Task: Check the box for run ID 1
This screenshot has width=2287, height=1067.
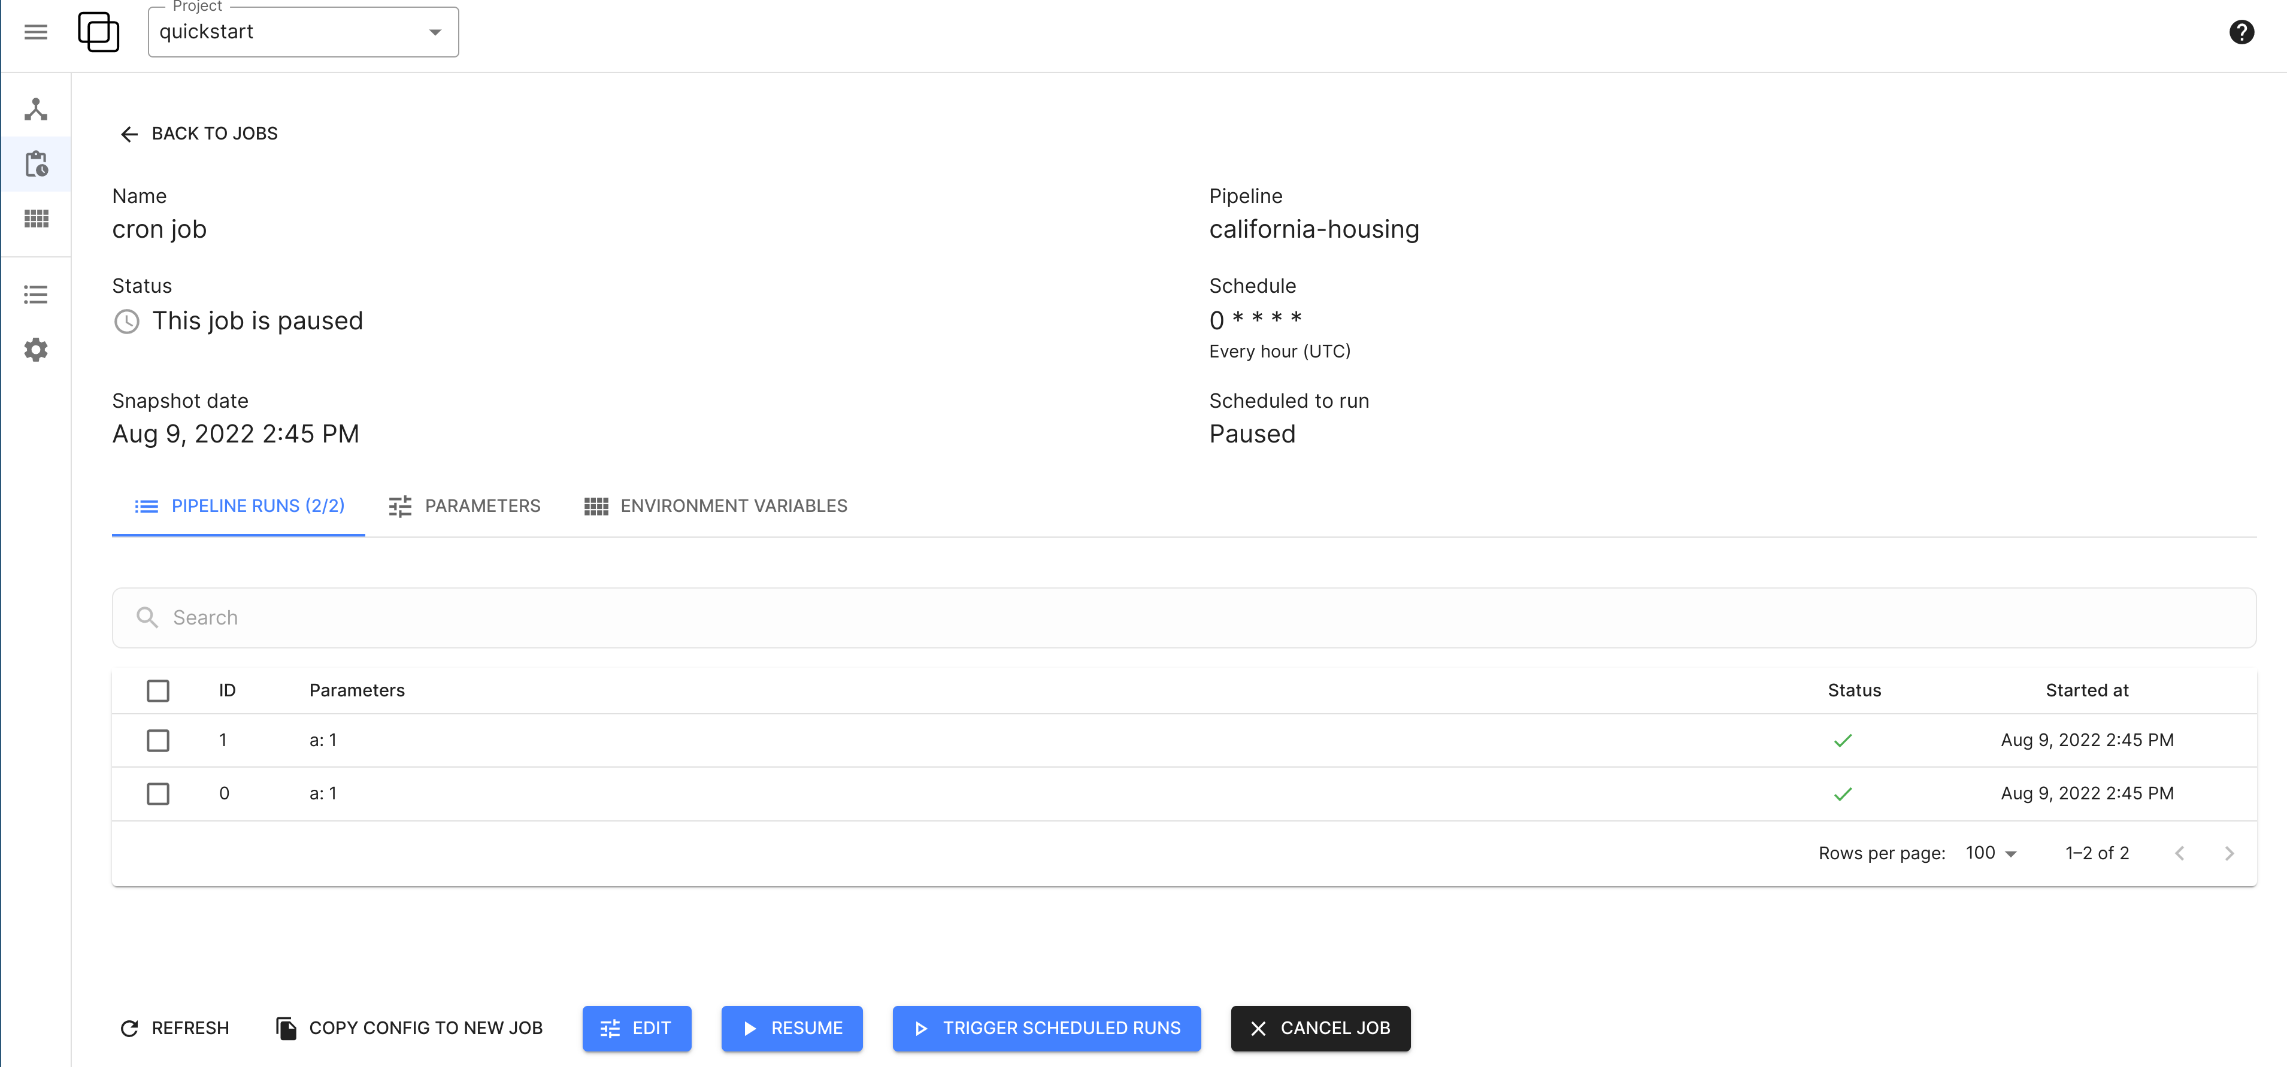Action: point(158,740)
